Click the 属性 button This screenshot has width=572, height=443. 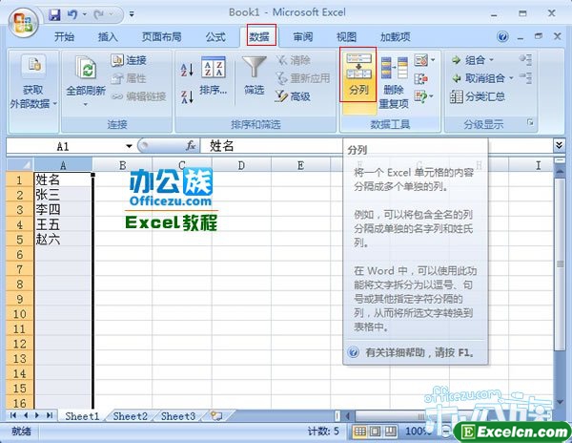[129, 78]
